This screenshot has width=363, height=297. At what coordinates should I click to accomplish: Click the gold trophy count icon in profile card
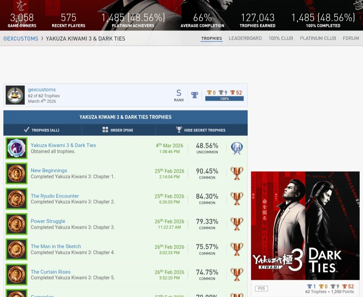tap(209, 93)
